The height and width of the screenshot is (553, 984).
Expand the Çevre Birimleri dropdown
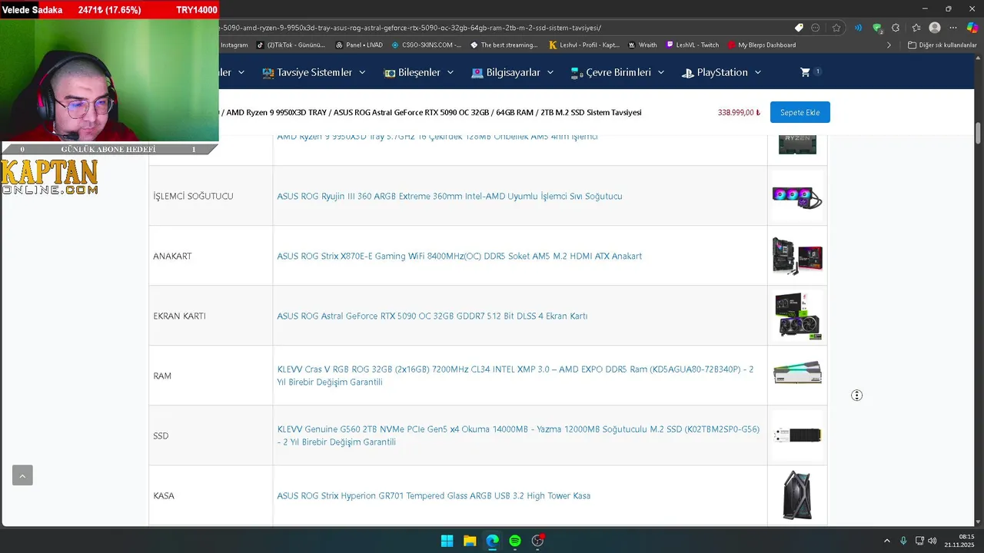(661, 73)
